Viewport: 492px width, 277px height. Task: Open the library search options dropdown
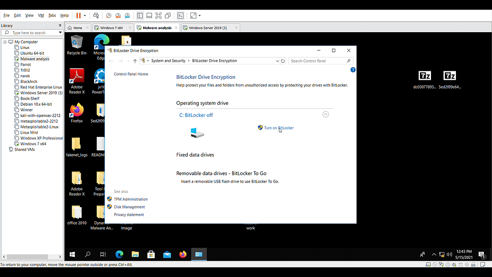pos(60,33)
